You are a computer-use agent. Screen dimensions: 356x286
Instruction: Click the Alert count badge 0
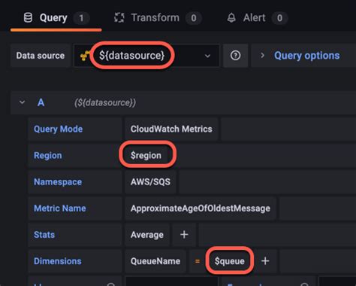[x=279, y=18]
